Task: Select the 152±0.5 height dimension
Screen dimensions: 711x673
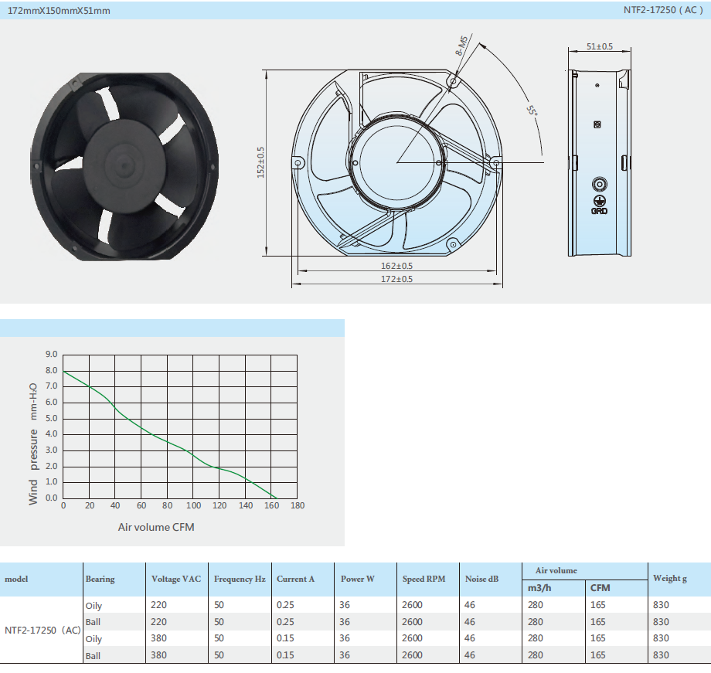Action: [x=260, y=163]
